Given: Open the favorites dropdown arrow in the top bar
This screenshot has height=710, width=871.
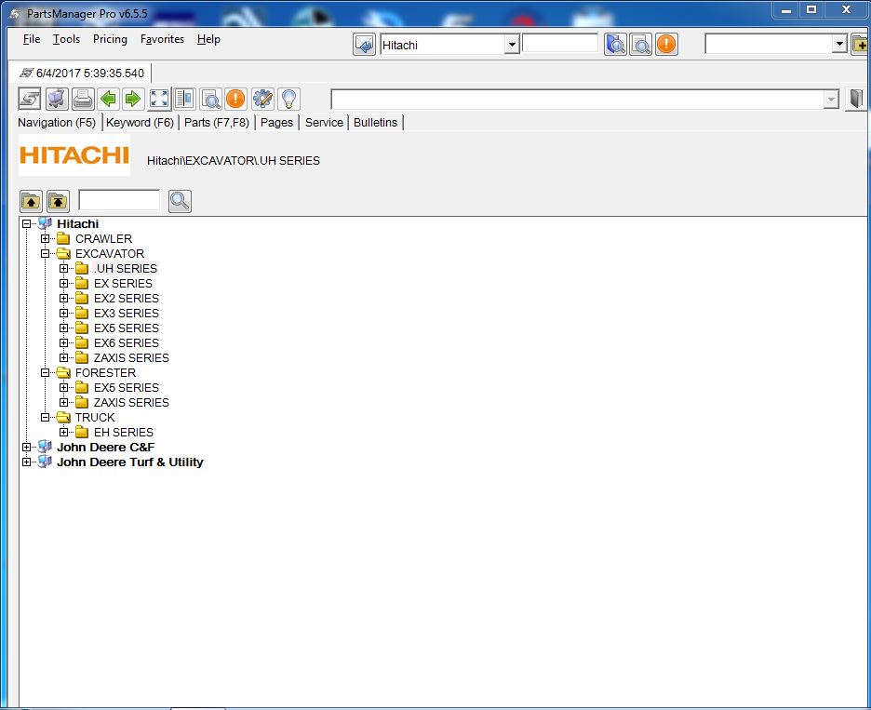Looking at the screenshot, I should pos(839,44).
